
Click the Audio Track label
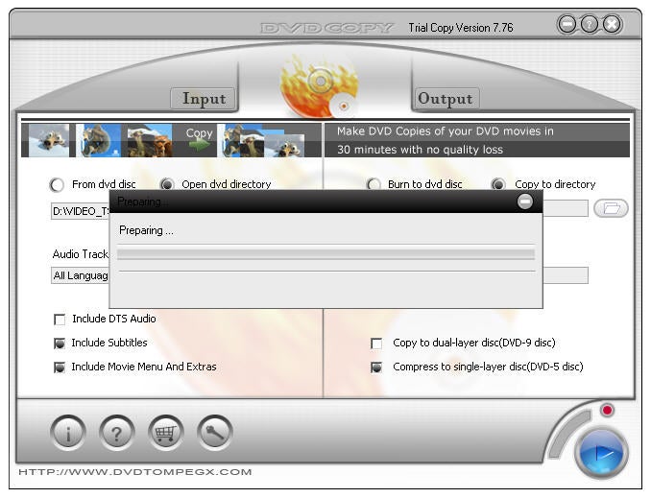[x=80, y=254]
